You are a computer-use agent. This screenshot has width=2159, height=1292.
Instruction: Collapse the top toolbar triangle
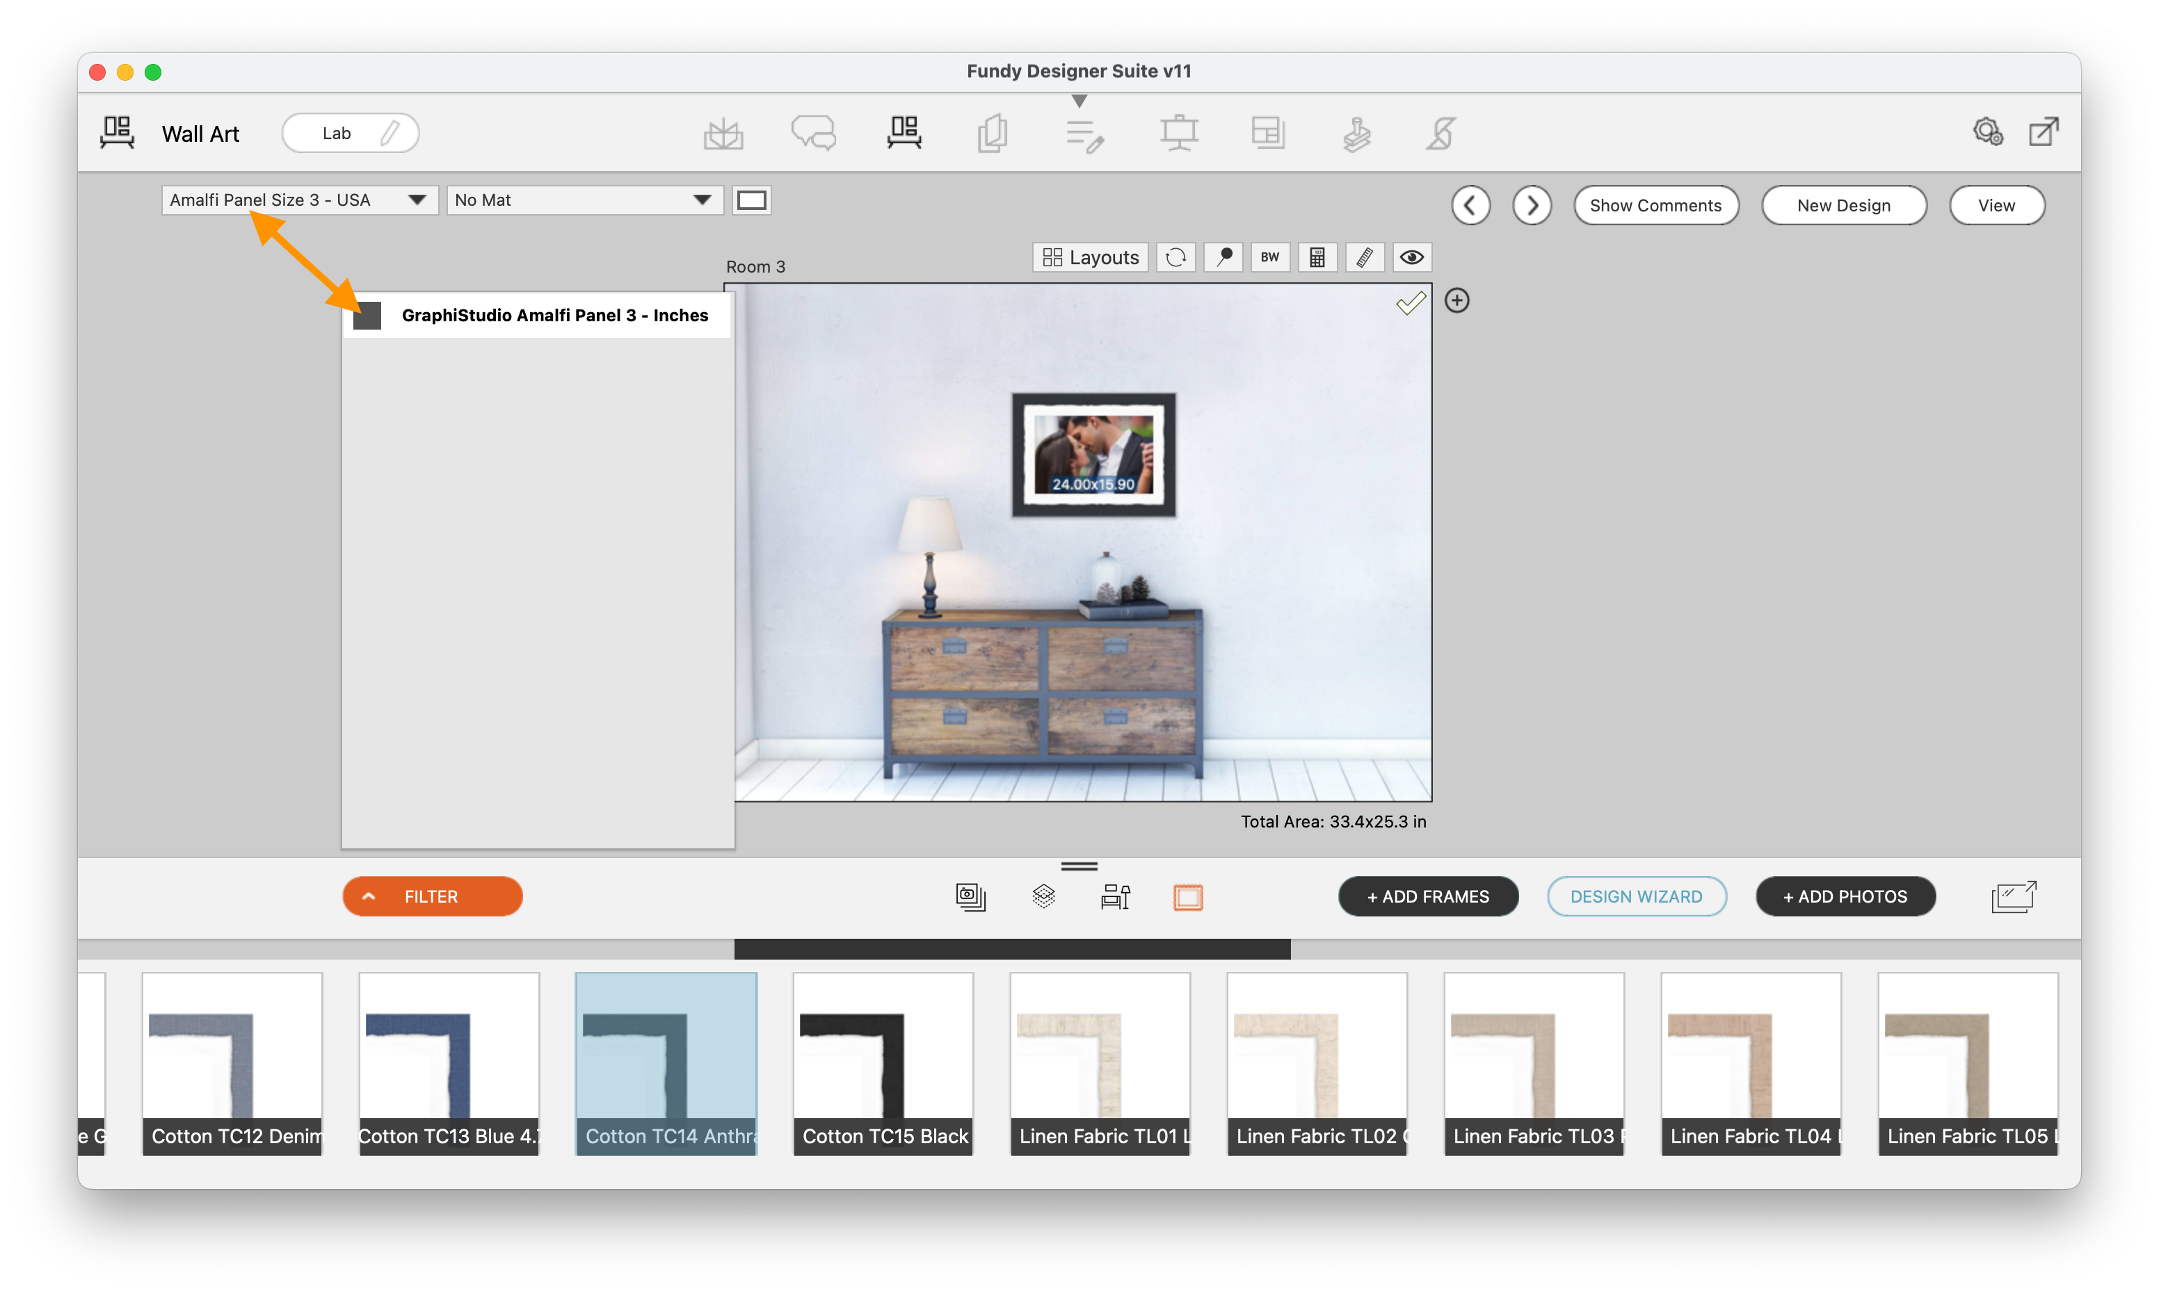click(x=1079, y=101)
